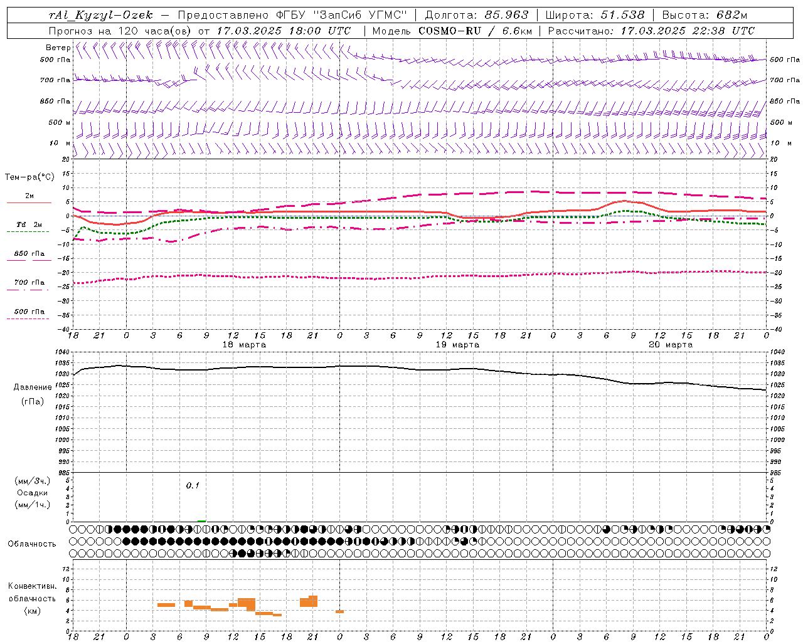Click 'Прогноз на 120 часа(ов)' forecast text
The image size is (803, 642).
click(x=120, y=31)
